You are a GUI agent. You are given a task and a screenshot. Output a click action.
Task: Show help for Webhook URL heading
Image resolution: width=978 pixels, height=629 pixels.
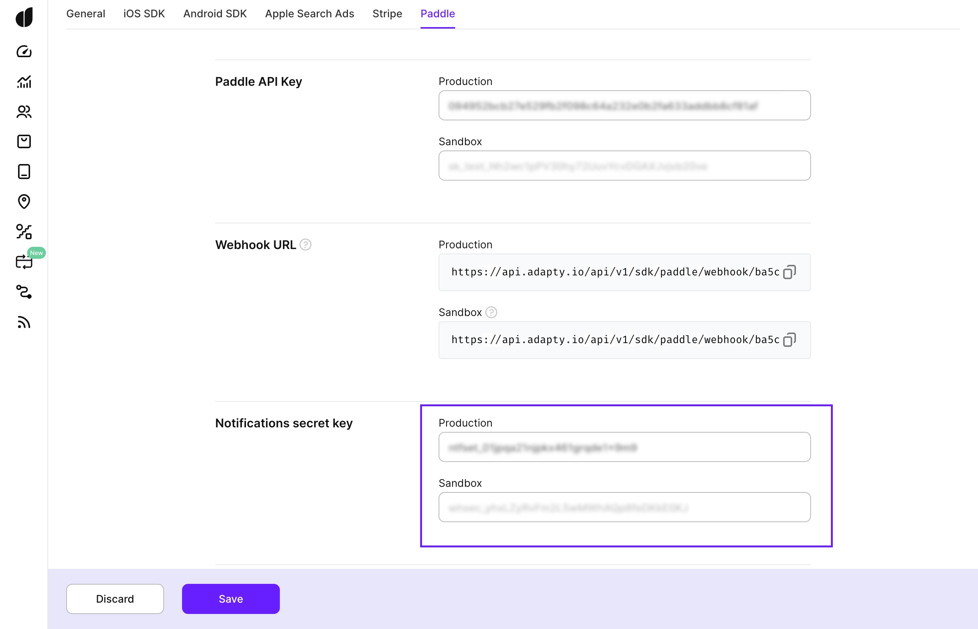pyautogui.click(x=305, y=245)
